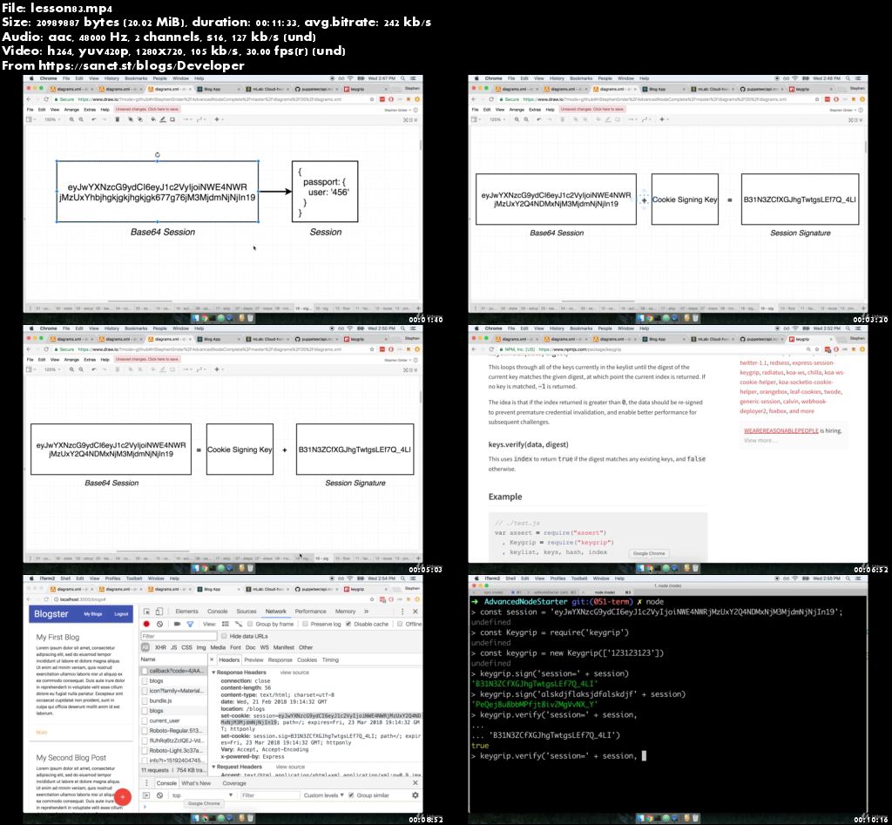Toggle the blue filter funnel icon in DevTools
Viewport: 892px width, 825px height.
click(x=191, y=624)
